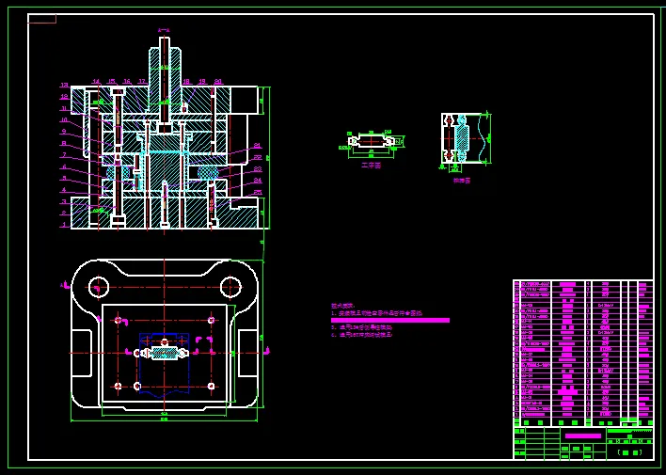666x475 pixels.
Task: Select the upper-left guide post circle in plan view
Action: [x=99, y=287]
